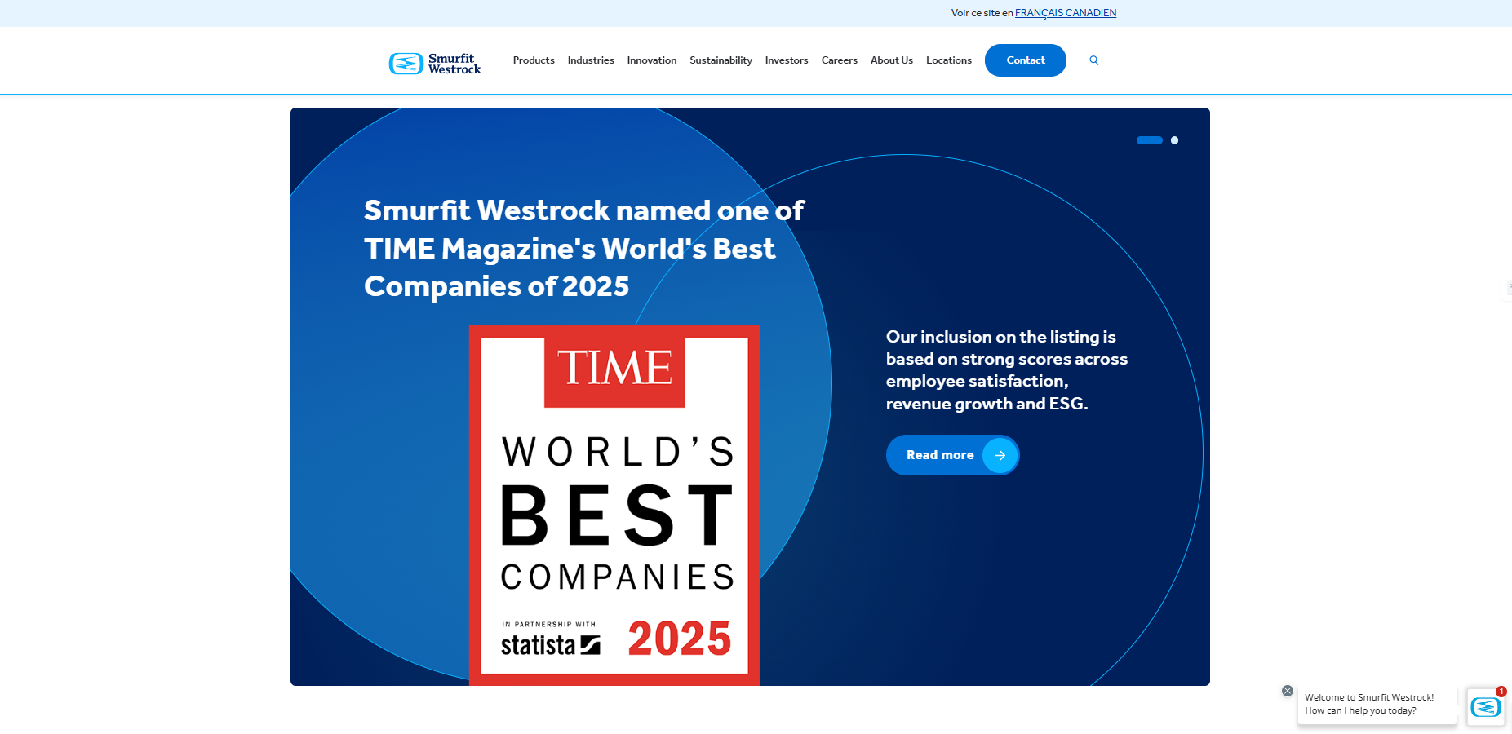Go to the Investors section
Screen dimensions: 1512x734
click(x=787, y=60)
